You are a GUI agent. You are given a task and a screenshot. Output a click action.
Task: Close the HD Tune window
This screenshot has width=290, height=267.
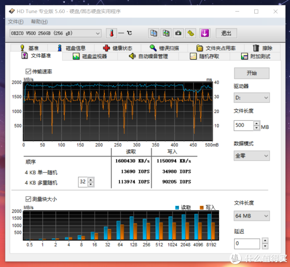(275, 12)
